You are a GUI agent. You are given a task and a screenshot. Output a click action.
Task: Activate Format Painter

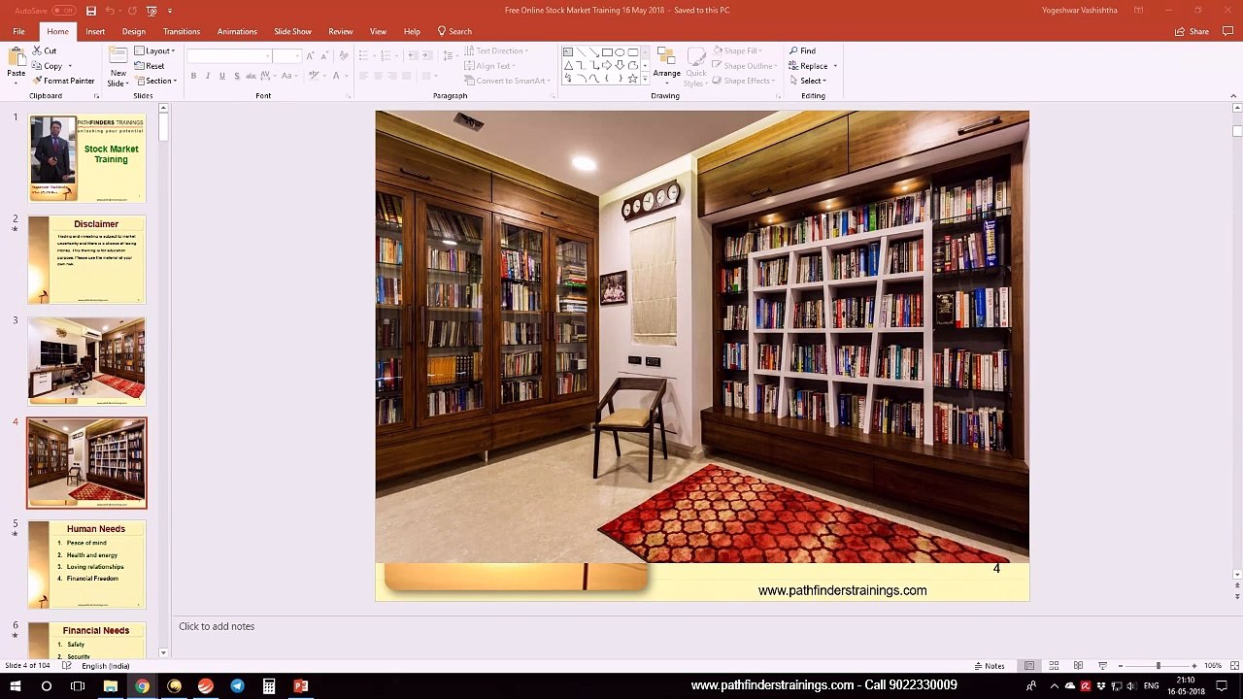(63, 81)
